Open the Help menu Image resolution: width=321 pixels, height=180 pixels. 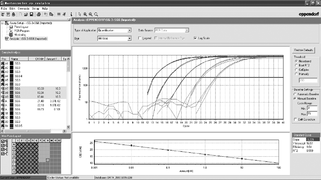pos(45,8)
